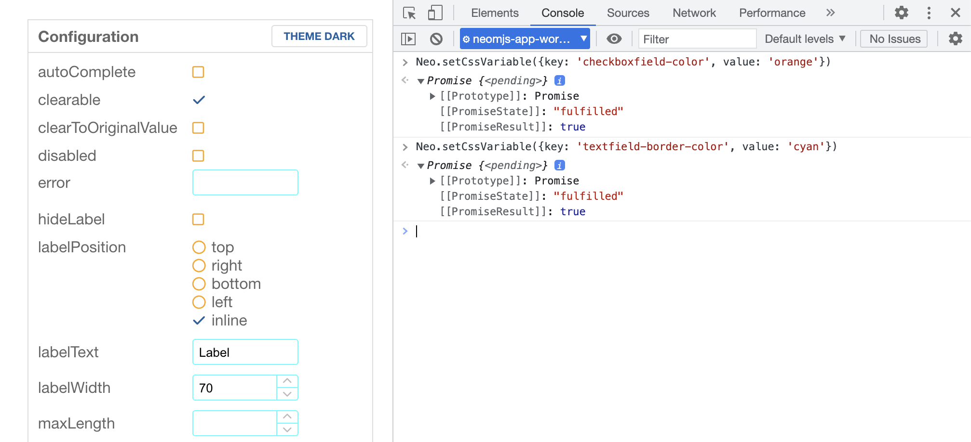Toggle the device toolbar icon

pos(435,13)
